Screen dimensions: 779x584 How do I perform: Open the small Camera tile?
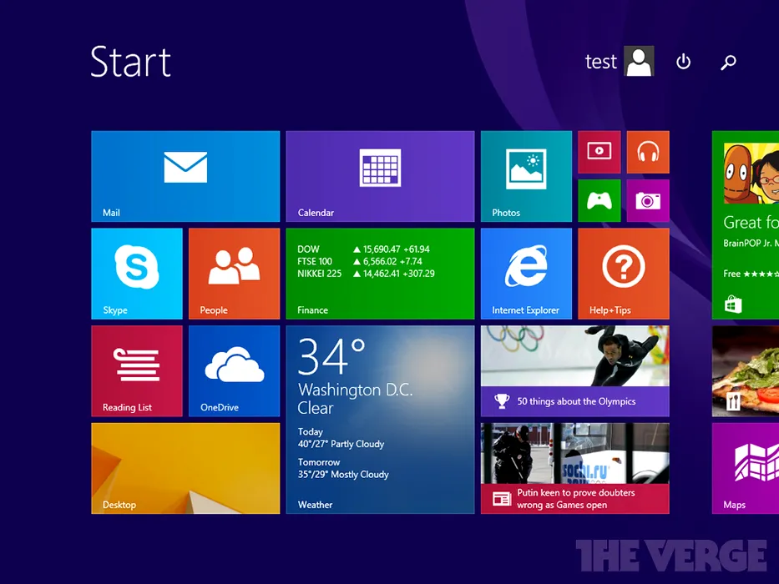click(647, 200)
